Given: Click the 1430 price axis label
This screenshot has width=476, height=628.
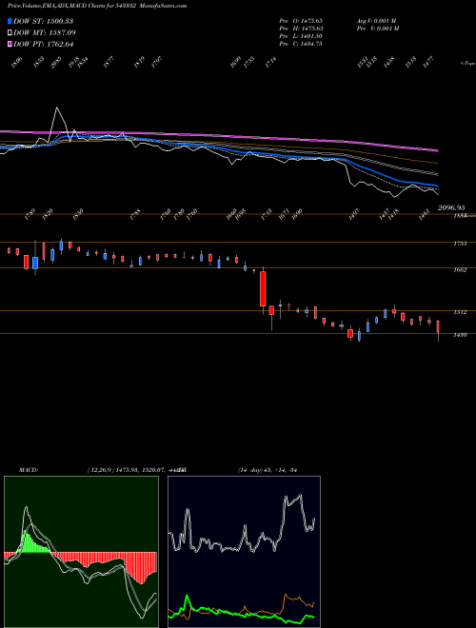Looking at the screenshot, I should (461, 335).
